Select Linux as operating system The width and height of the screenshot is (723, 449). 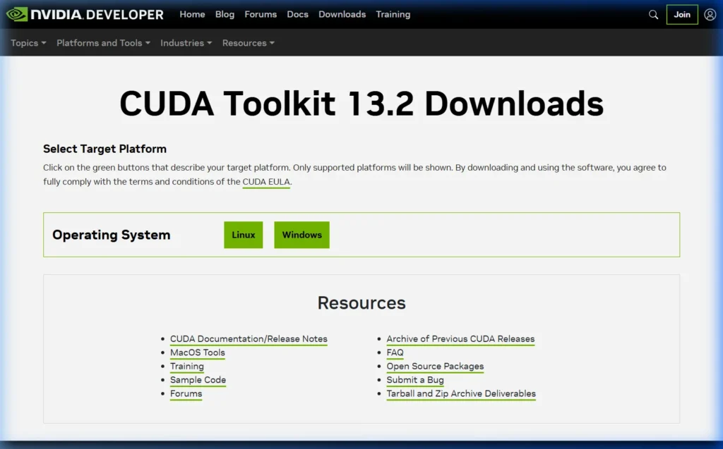tap(243, 235)
